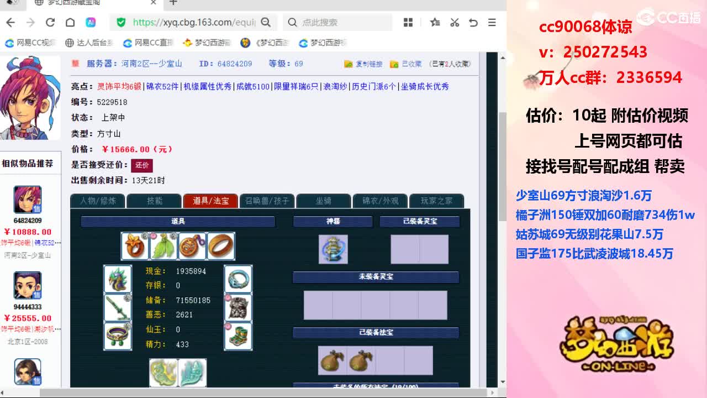Open the browser hamburger menu
Viewport: 707px width, 398px height.
pyautogui.click(x=492, y=21)
